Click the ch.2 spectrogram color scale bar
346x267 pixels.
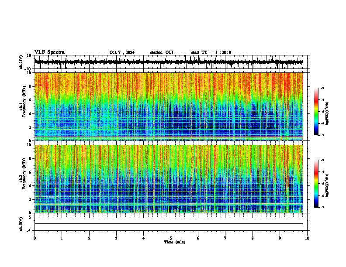(316, 184)
